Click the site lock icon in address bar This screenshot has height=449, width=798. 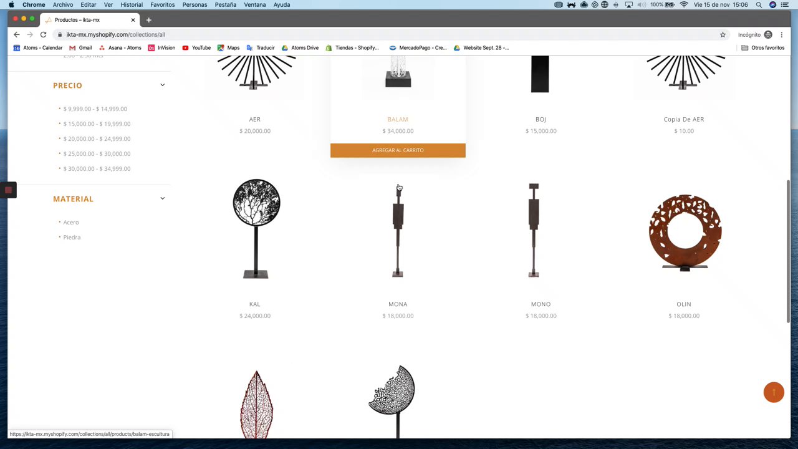click(59, 34)
